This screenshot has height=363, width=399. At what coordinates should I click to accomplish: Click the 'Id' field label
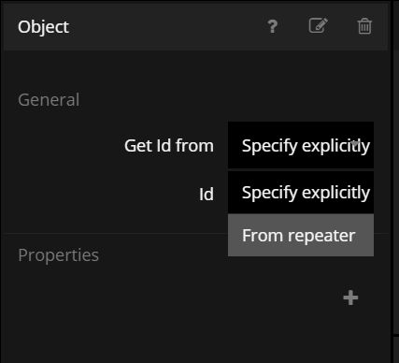pyautogui.click(x=207, y=195)
